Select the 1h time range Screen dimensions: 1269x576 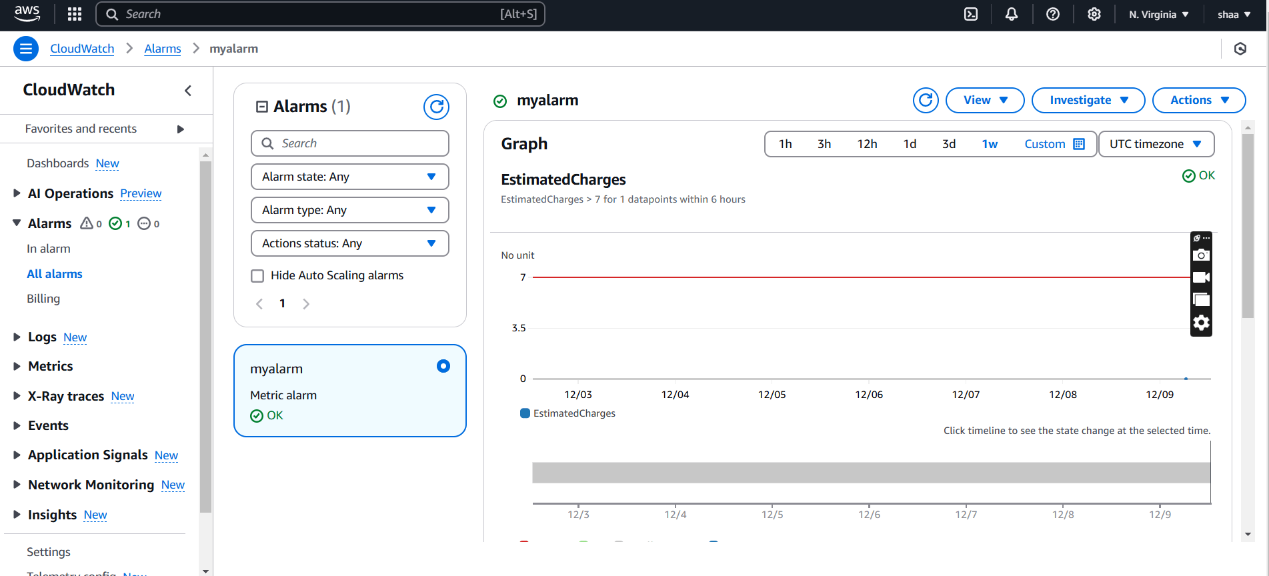pos(786,144)
